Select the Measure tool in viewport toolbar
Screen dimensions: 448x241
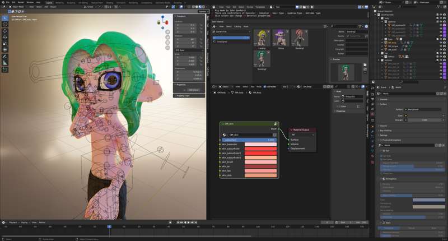5,63
